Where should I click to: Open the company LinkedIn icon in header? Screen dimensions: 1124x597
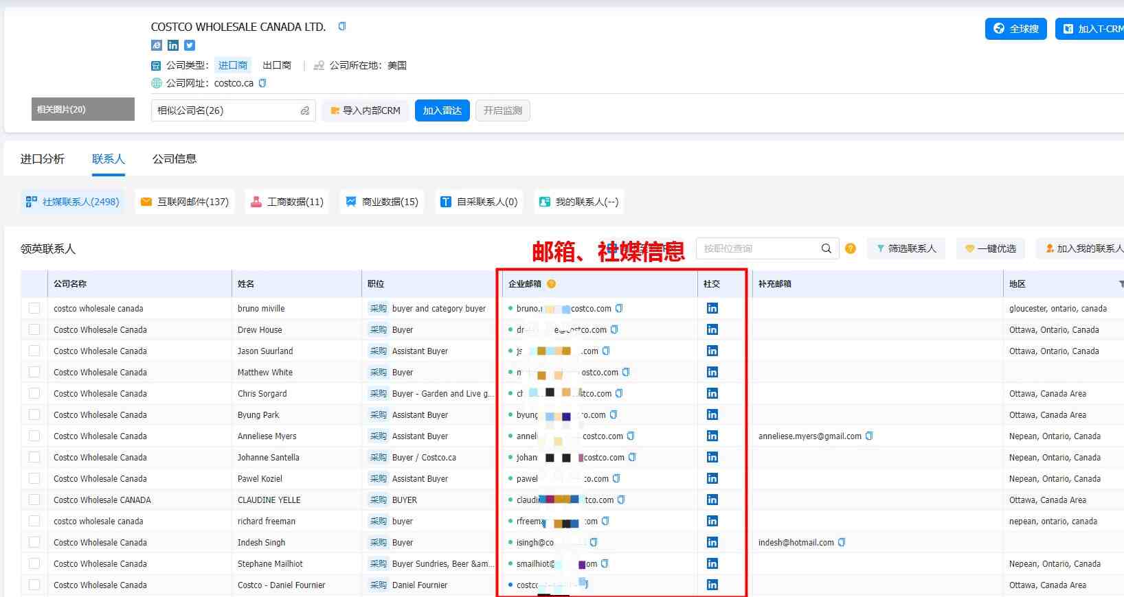pyautogui.click(x=173, y=45)
